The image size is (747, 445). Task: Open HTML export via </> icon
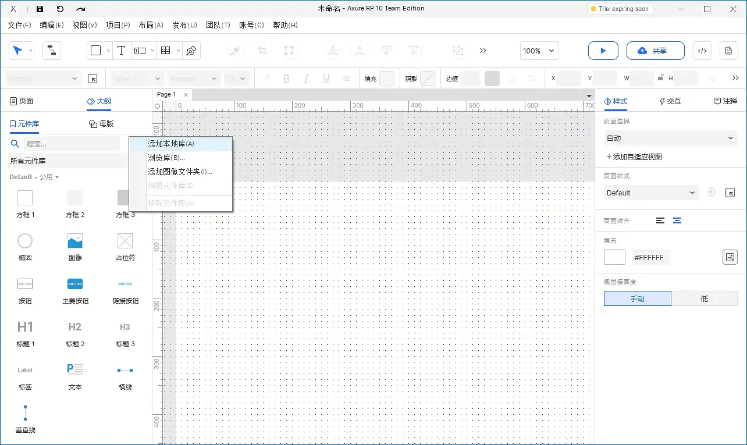pyautogui.click(x=702, y=51)
